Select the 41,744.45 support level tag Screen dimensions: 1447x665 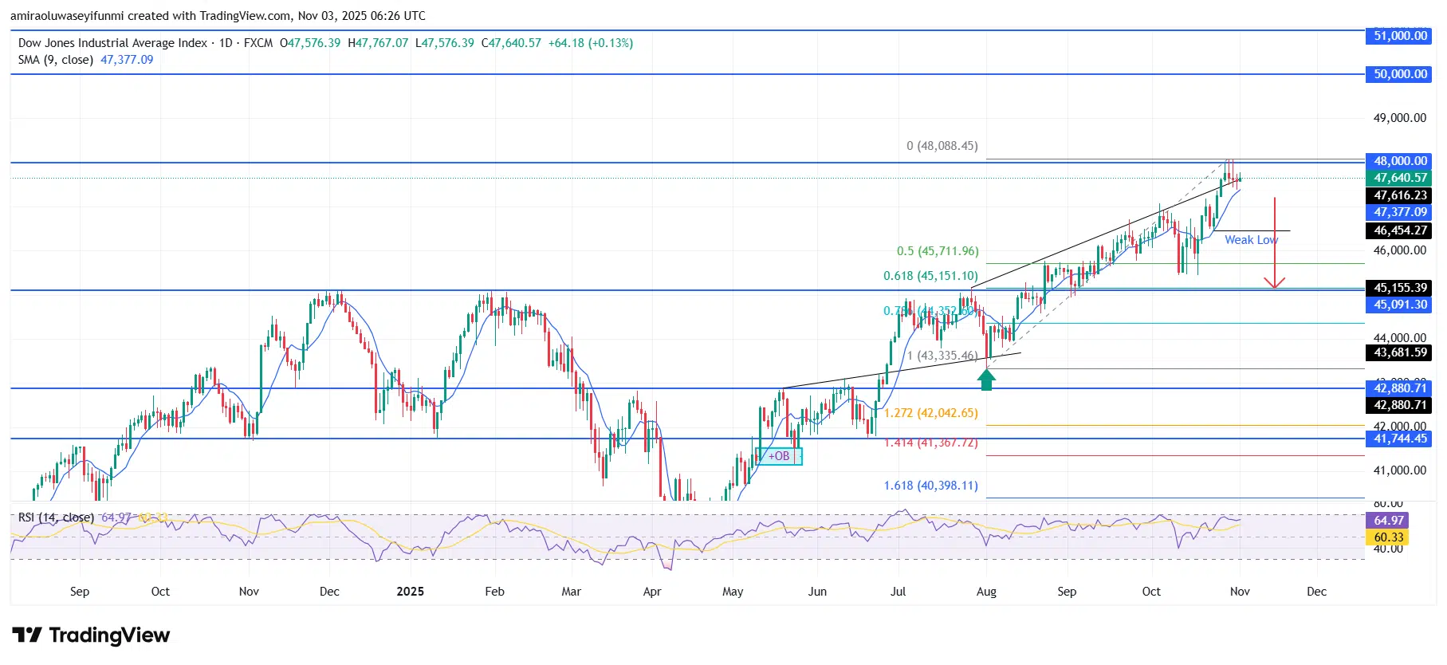point(1400,439)
